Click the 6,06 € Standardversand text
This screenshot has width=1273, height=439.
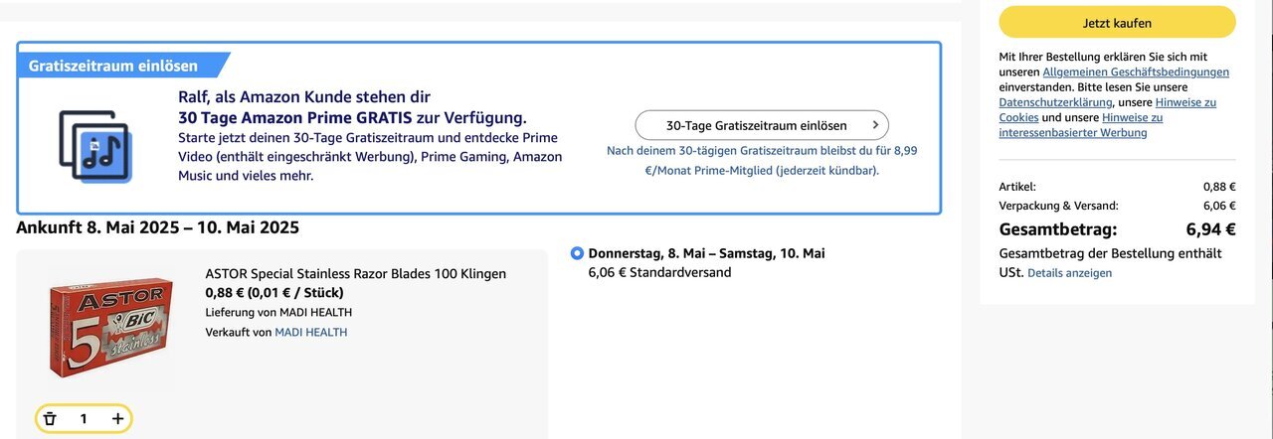point(659,272)
